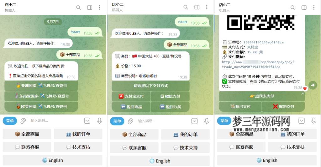Open three-dot menu in middle chat window
The image size is (321, 167).
tap(207, 7)
